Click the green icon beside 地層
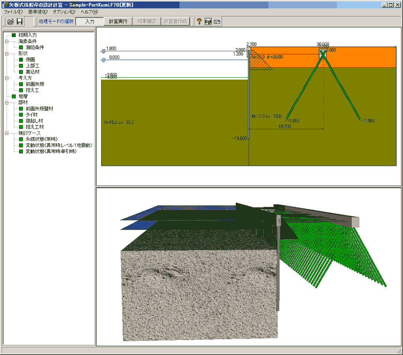 14,97
